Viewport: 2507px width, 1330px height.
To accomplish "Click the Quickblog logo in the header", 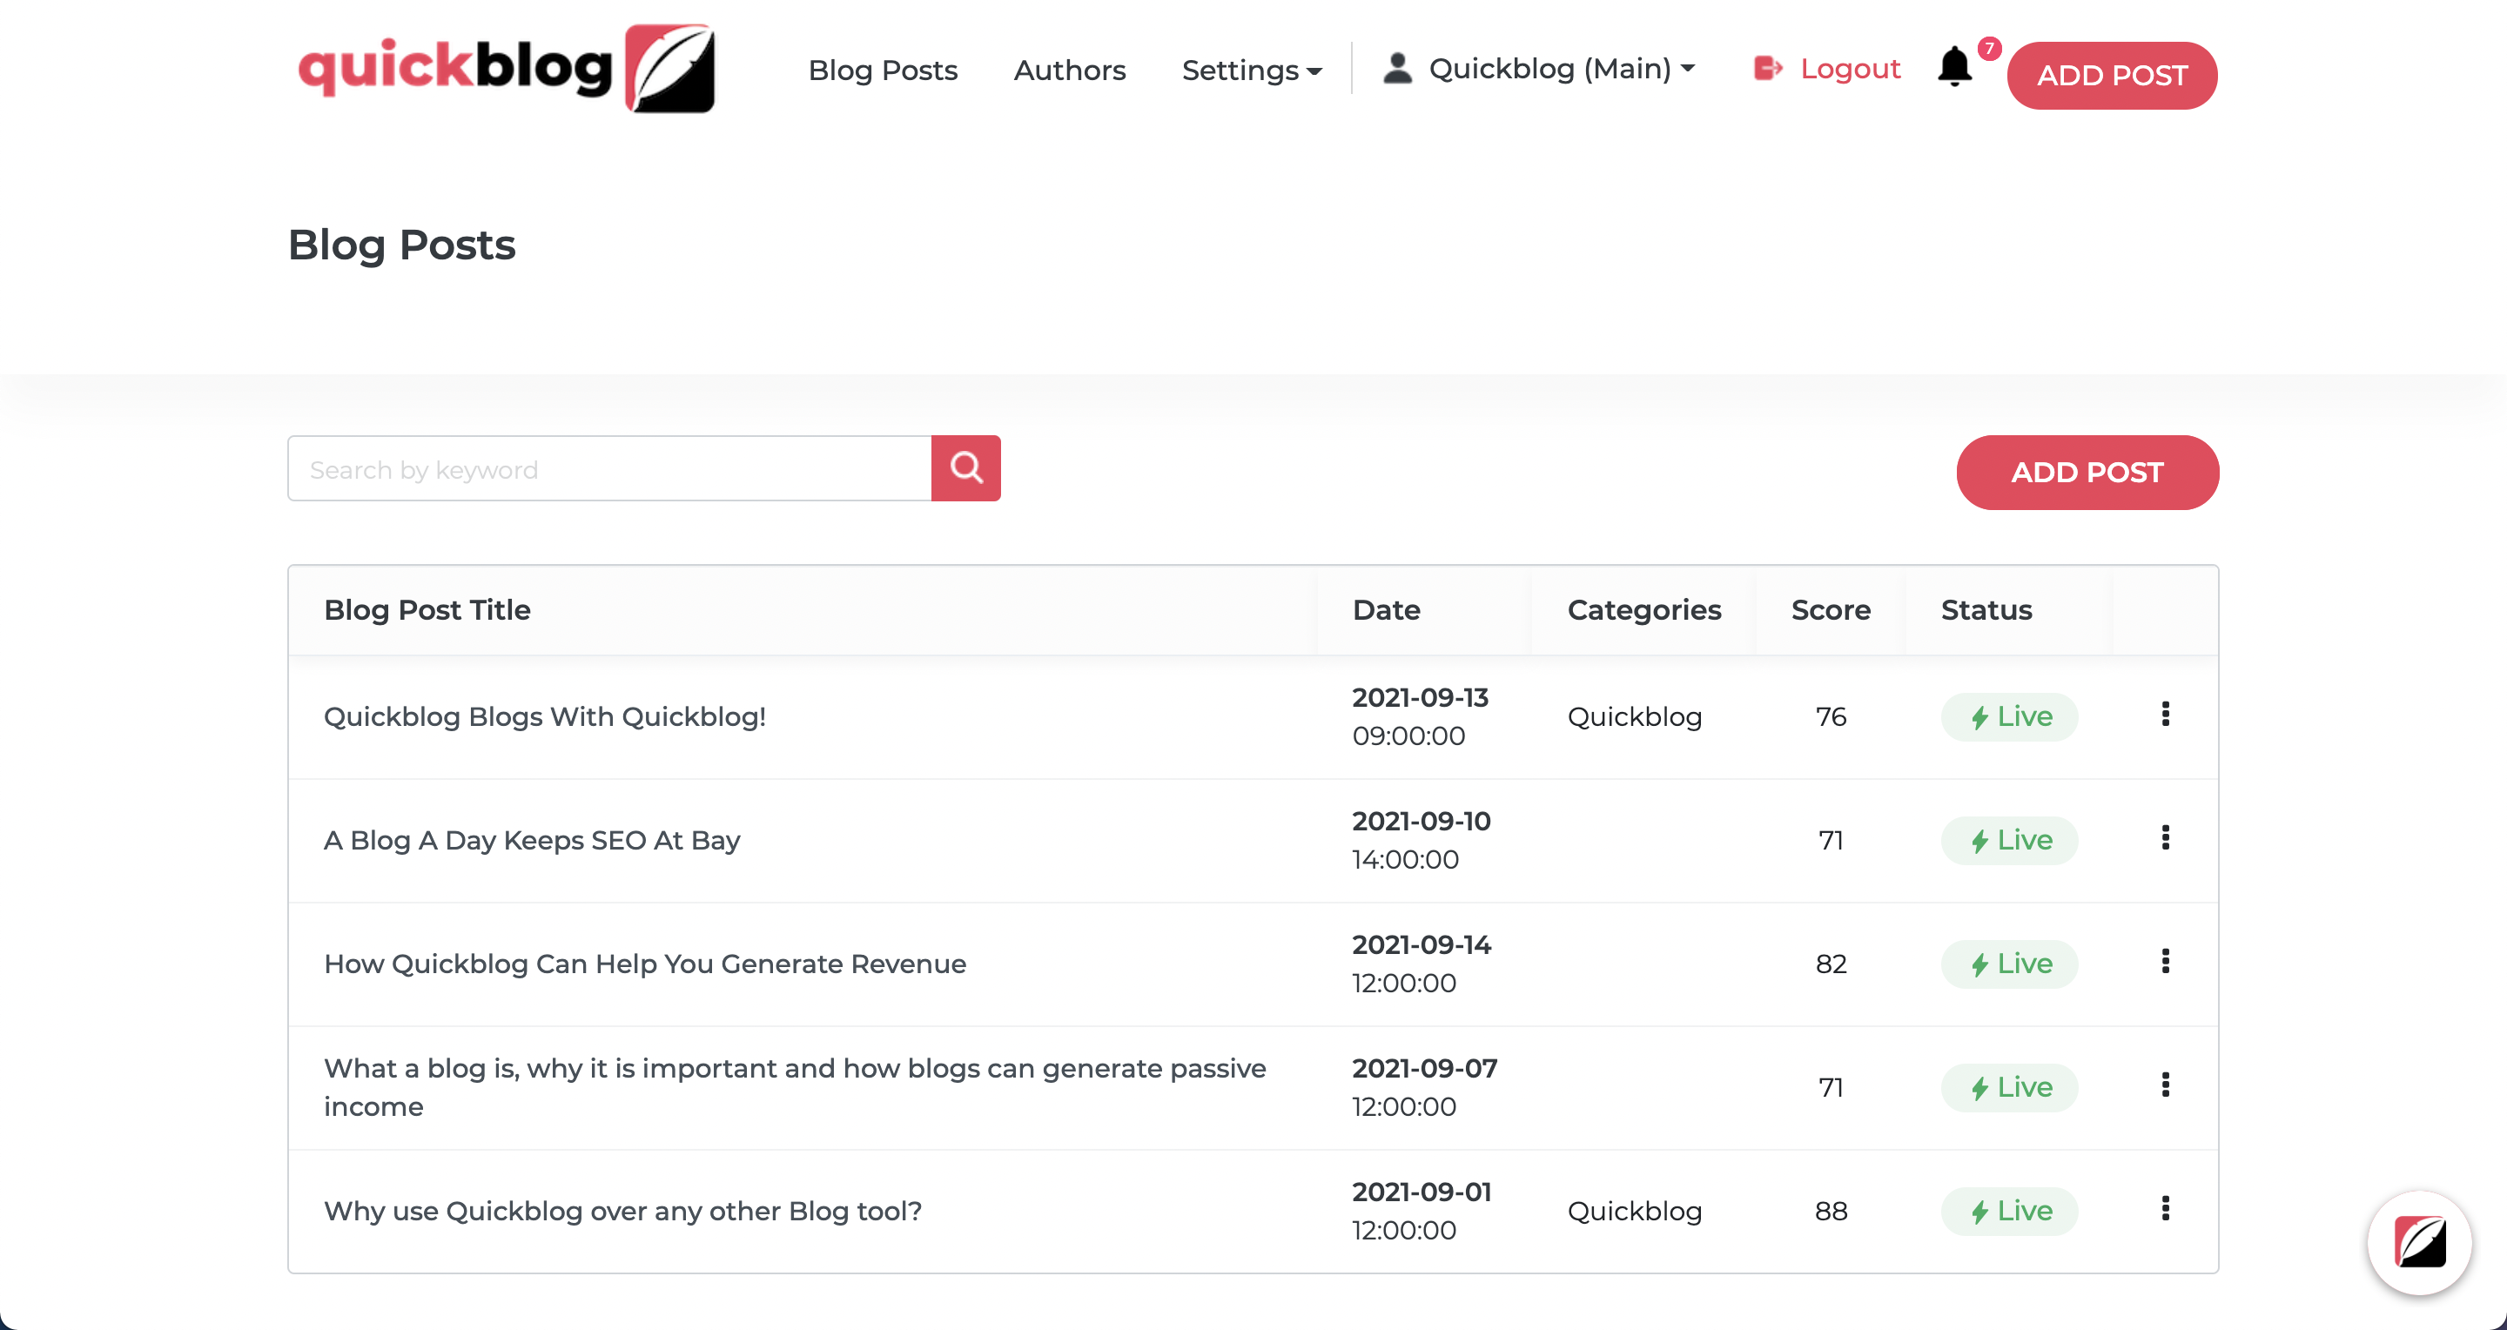I will click(x=506, y=68).
